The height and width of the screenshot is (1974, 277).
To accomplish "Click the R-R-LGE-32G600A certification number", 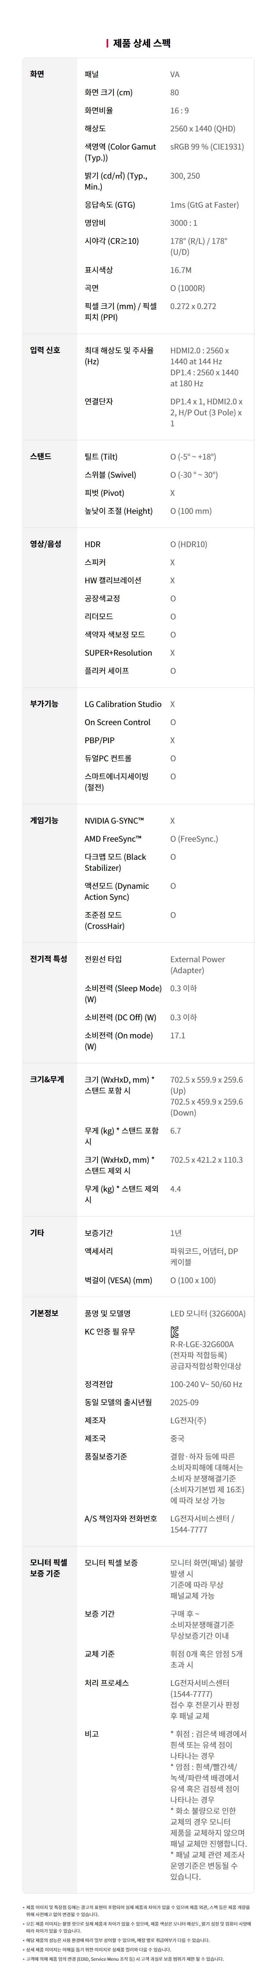I will [x=202, y=1344].
